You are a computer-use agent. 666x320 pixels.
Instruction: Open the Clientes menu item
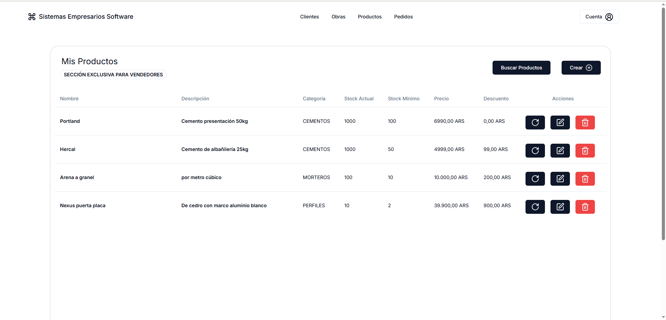309,17
